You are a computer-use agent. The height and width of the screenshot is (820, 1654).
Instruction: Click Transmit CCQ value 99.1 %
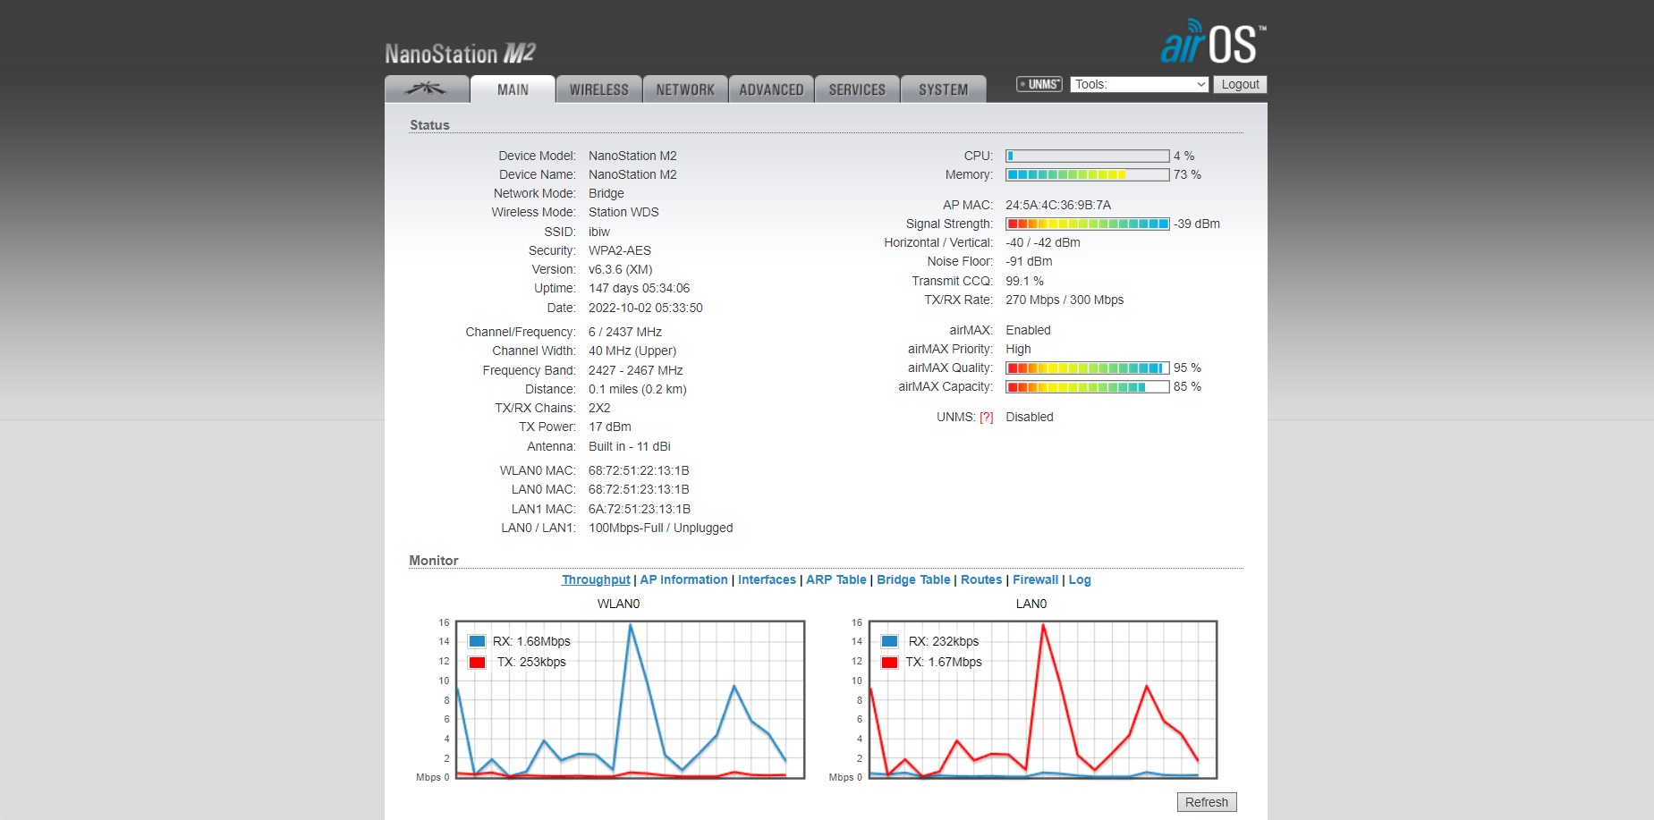coord(1024,281)
